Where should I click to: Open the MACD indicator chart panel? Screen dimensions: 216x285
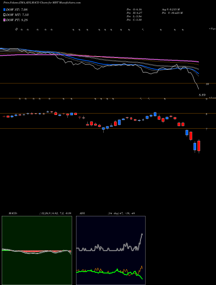click(37, 250)
